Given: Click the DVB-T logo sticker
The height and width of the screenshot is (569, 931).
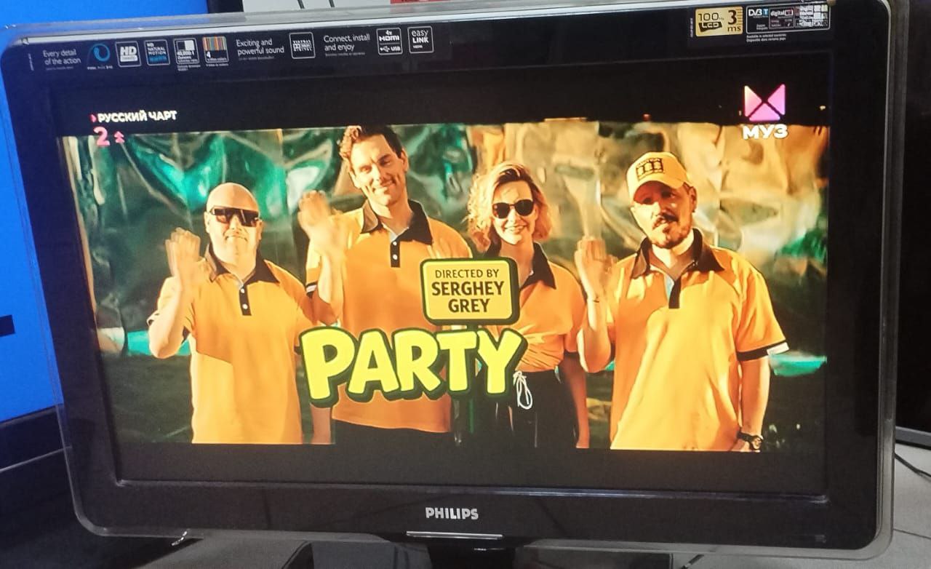Looking at the screenshot, I should click(x=758, y=13).
